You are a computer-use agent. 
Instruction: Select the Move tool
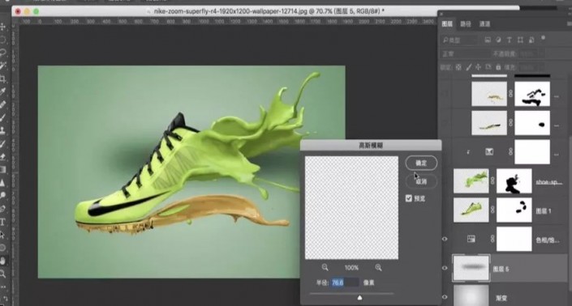pyautogui.click(x=3, y=27)
